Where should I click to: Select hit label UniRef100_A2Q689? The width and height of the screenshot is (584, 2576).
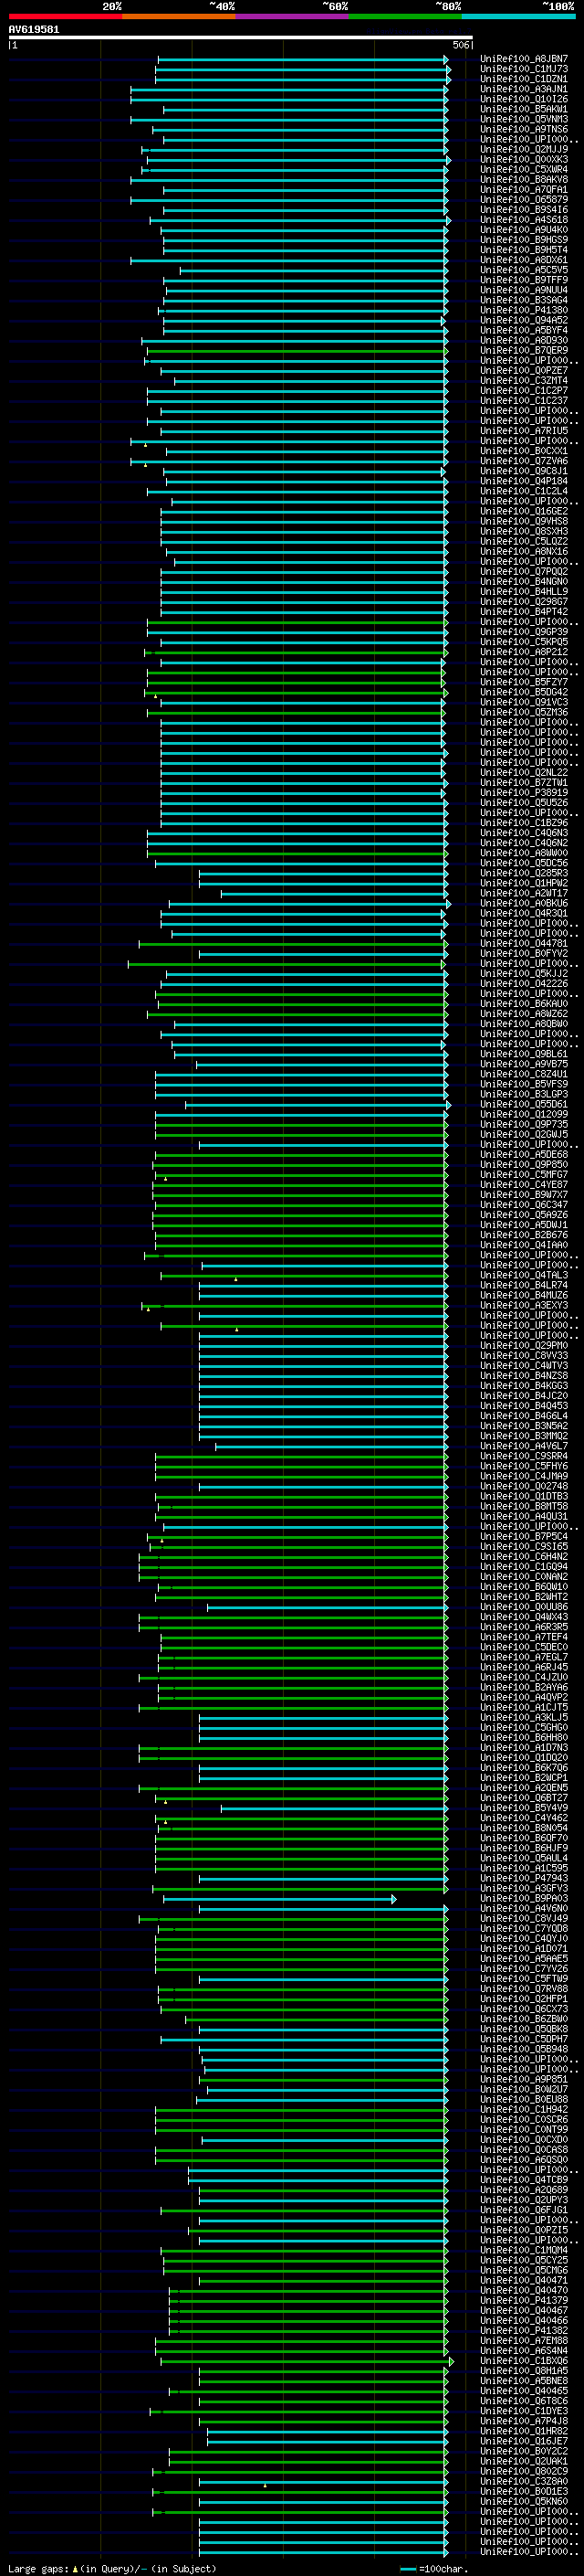(x=524, y=2190)
